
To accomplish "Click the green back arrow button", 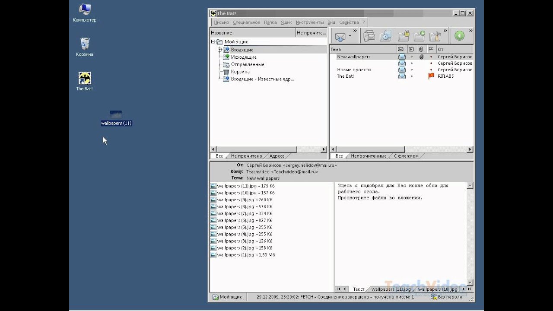I will tap(459, 36).
